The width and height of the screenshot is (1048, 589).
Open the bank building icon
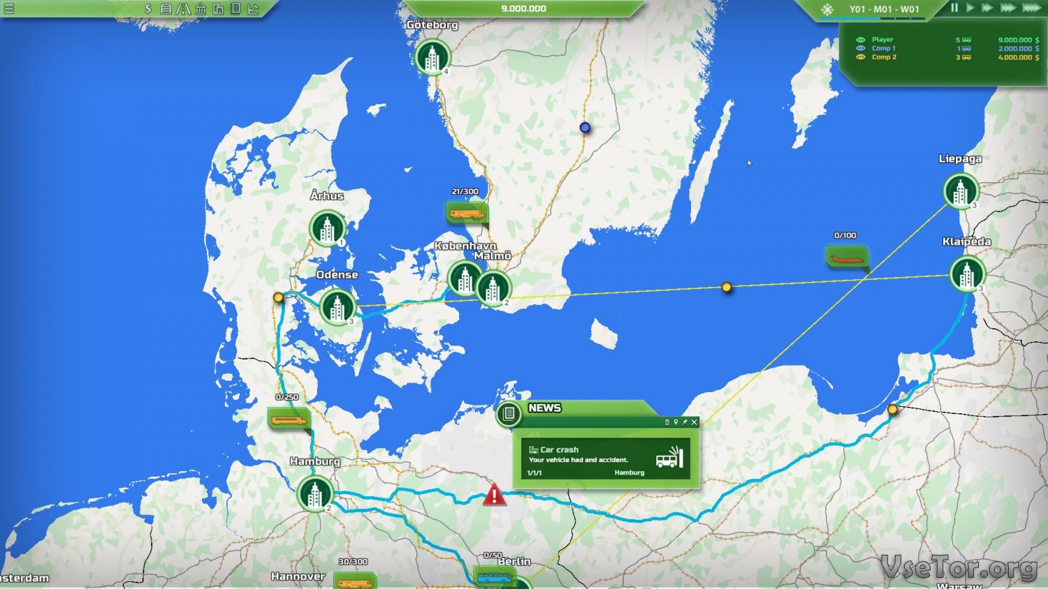point(201,9)
